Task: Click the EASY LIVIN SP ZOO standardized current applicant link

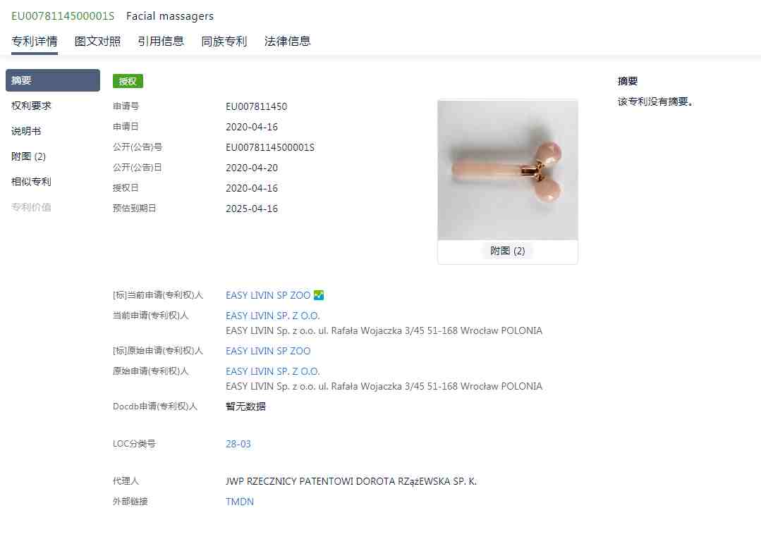Action: (268, 294)
